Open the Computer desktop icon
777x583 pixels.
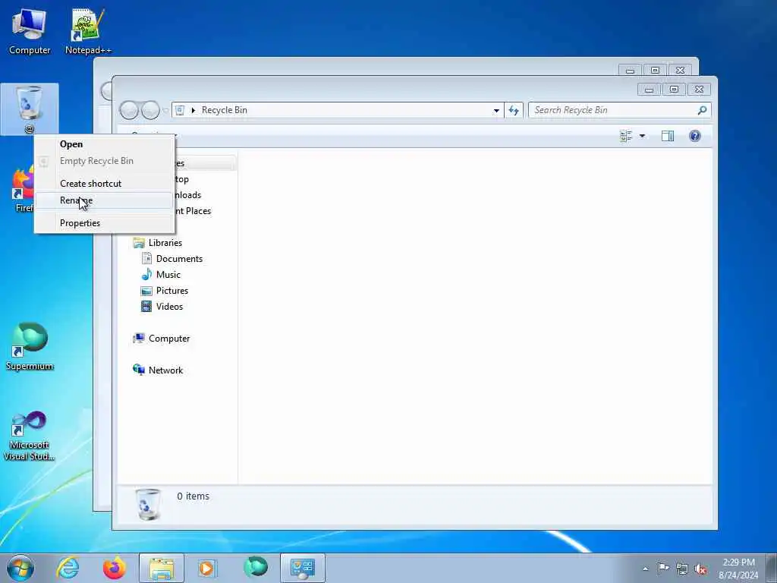click(30, 30)
